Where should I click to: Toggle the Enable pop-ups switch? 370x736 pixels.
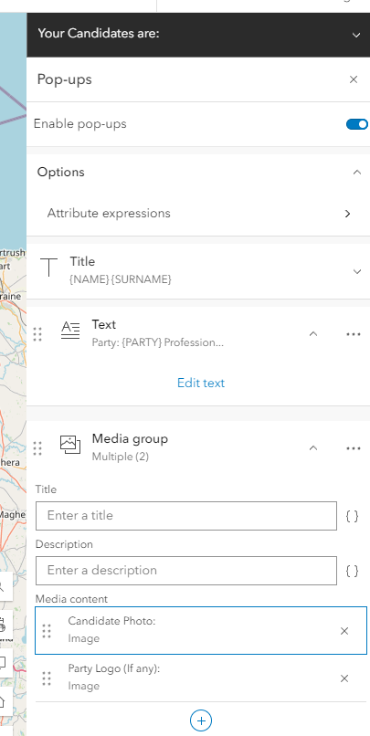point(357,124)
